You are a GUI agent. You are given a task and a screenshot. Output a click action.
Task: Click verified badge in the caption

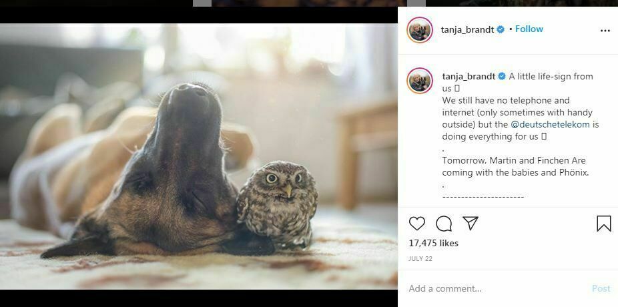[x=502, y=77]
